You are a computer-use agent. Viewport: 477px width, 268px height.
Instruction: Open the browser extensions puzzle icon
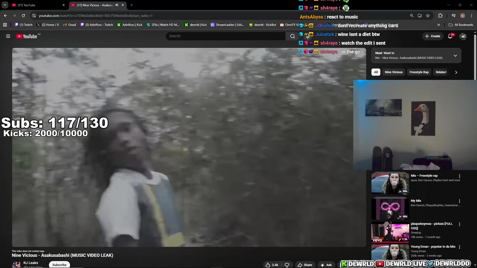point(440,16)
